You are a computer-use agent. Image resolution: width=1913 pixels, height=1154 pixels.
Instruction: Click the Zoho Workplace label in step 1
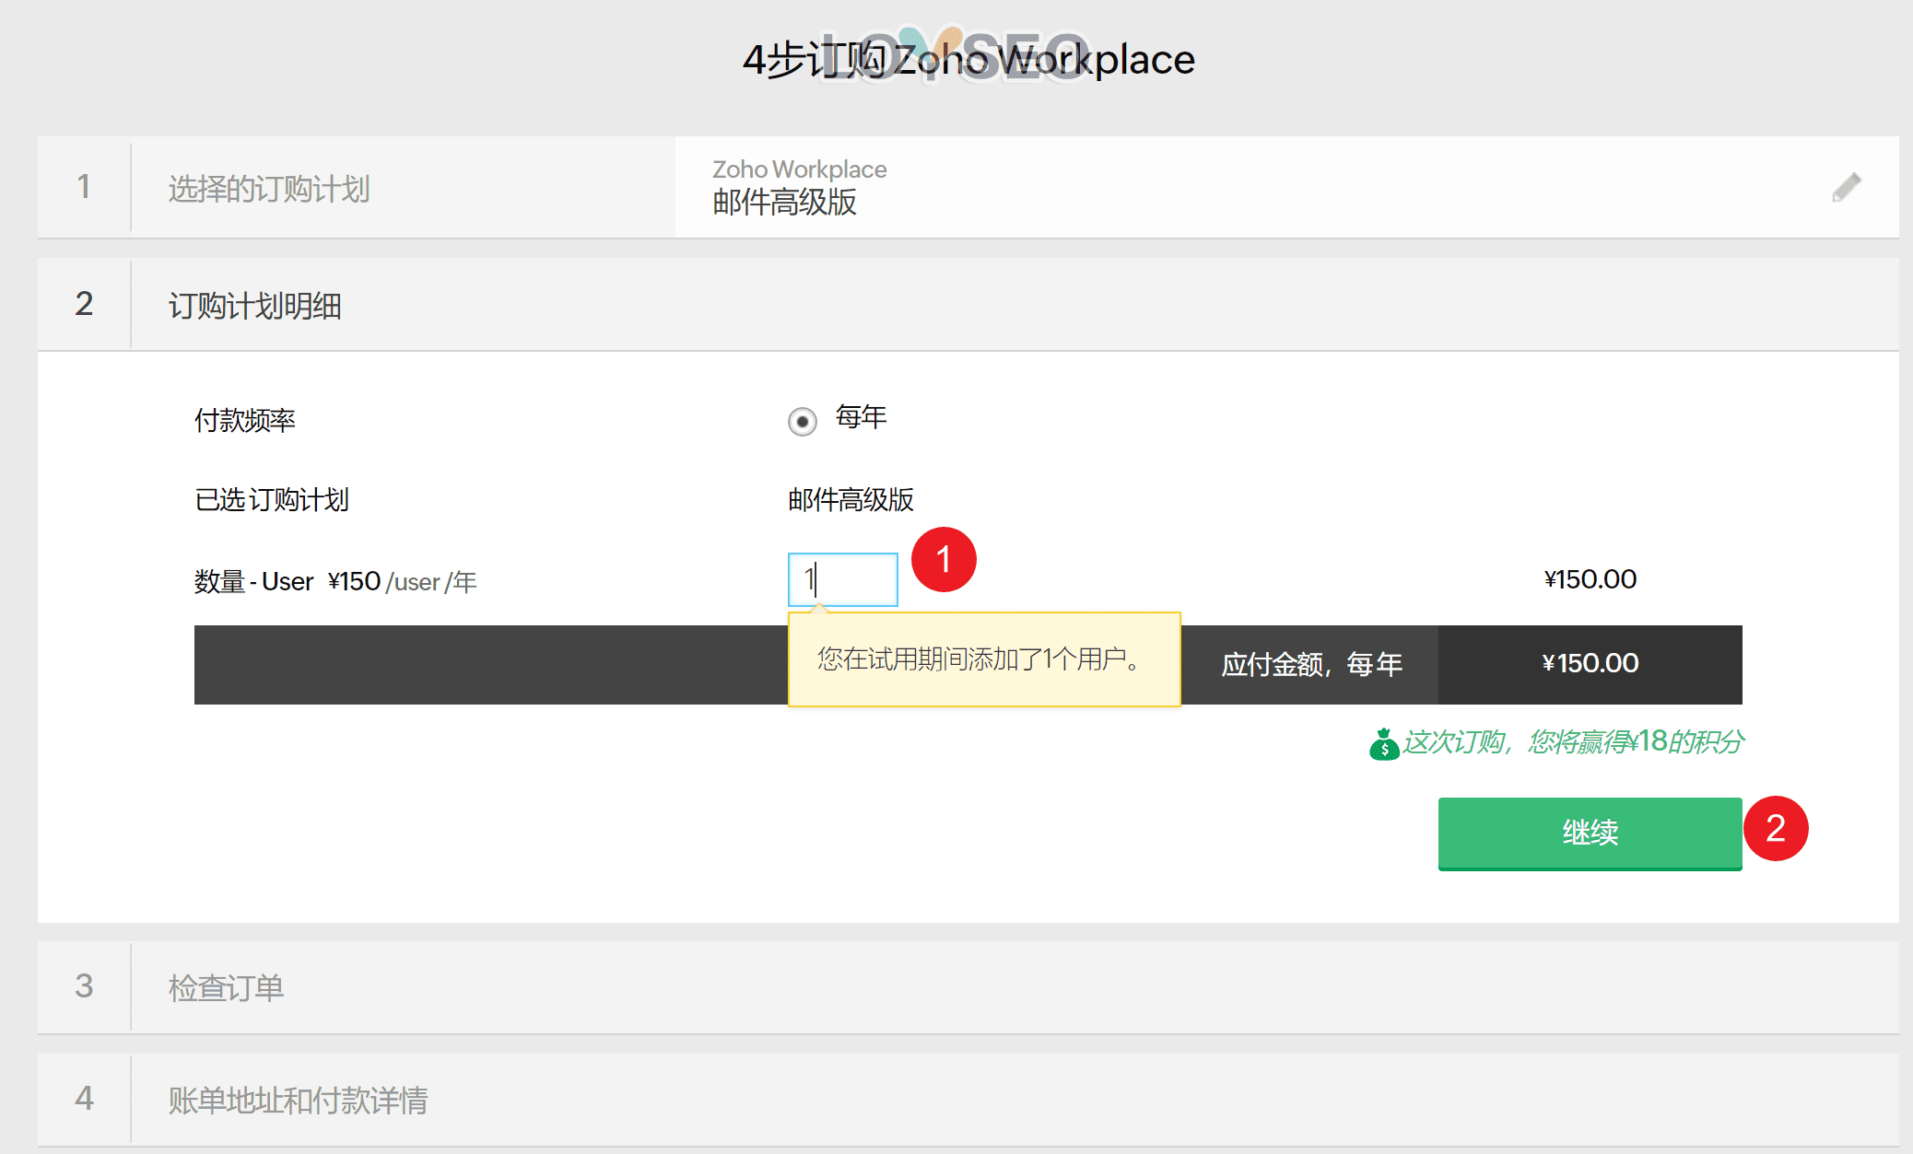[799, 169]
